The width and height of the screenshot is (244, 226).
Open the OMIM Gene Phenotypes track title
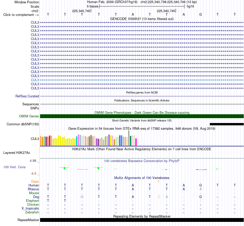click(x=142, y=112)
